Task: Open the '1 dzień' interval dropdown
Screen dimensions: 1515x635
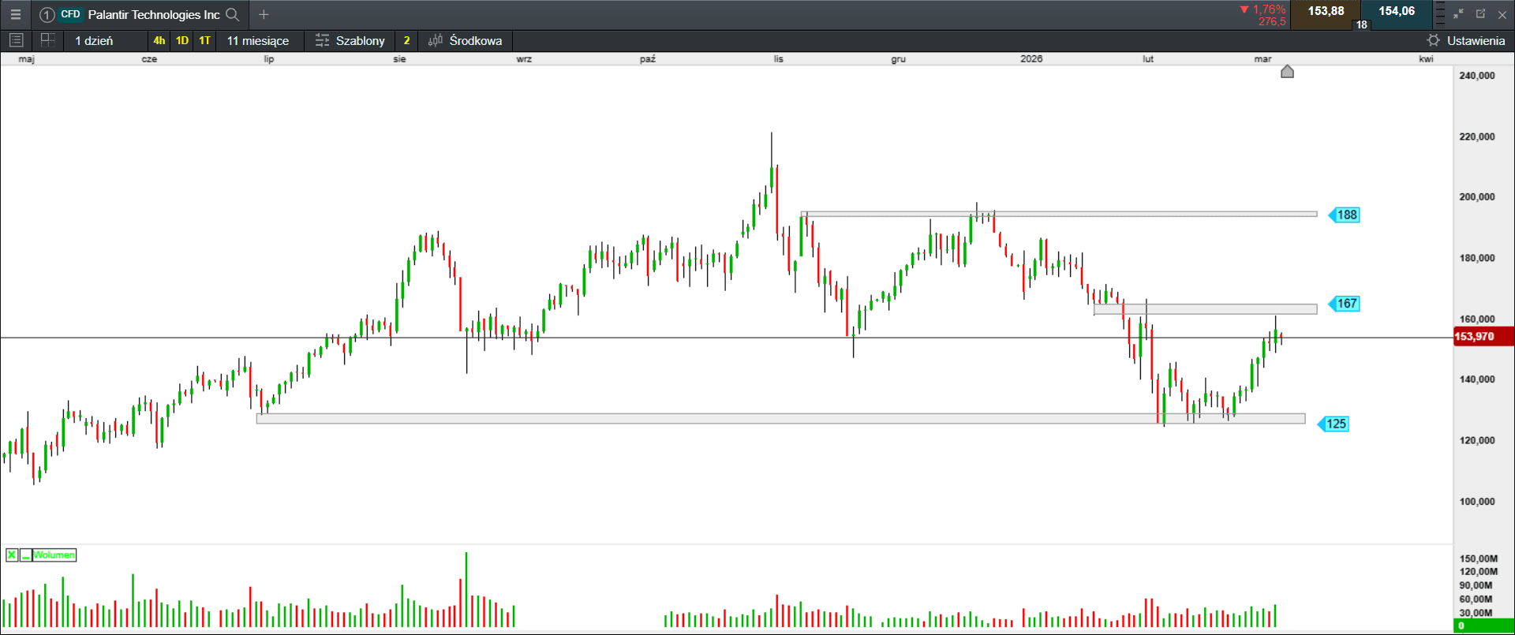Action: click(x=94, y=40)
